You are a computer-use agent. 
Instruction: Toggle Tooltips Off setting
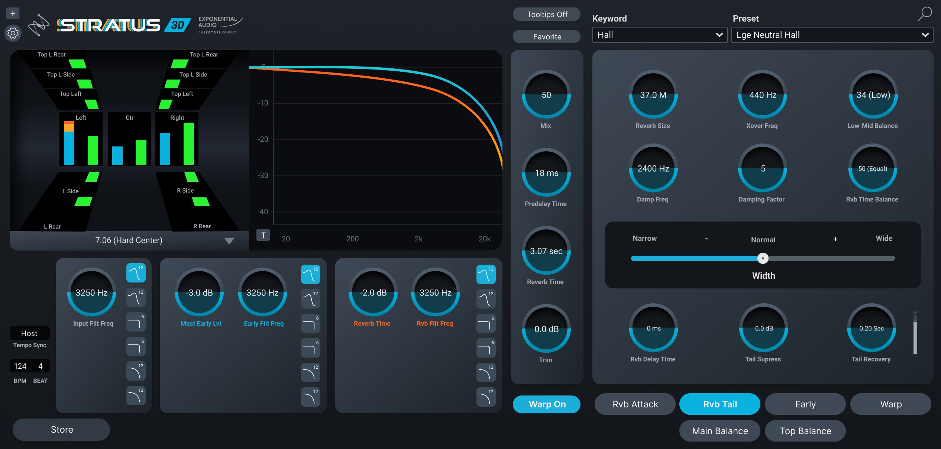click(546, 14)
